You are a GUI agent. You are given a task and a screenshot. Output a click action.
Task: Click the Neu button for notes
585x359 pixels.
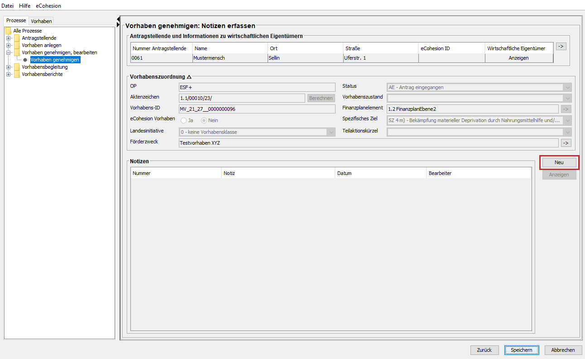click(559, 162)
